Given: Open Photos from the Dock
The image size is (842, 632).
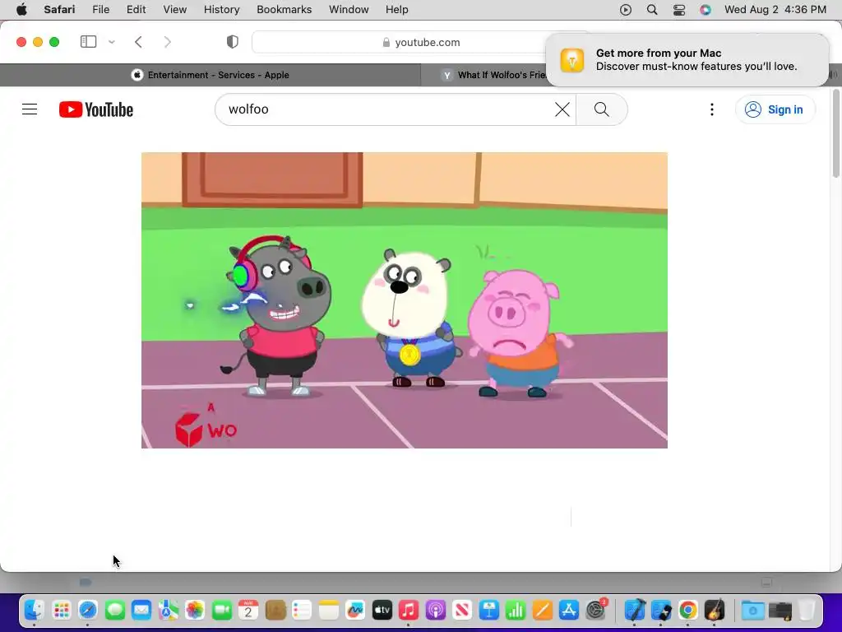Looking at the screenshot, I should [195, 610].
